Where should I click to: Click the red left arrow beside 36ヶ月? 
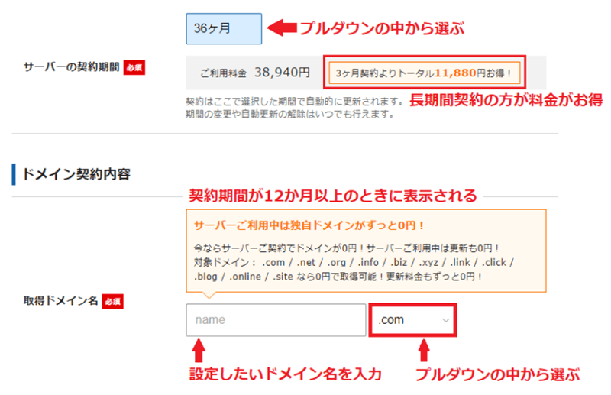click(x=283, y=28)
